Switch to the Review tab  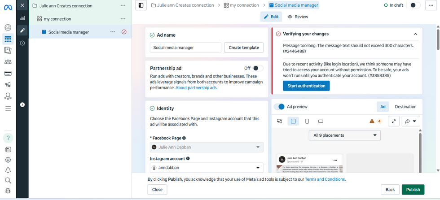coord(298,17)
